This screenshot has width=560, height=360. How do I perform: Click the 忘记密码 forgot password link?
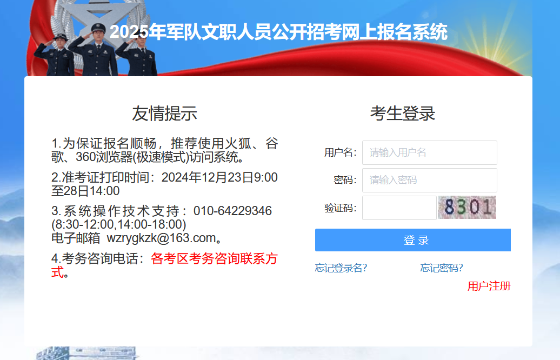442,268
